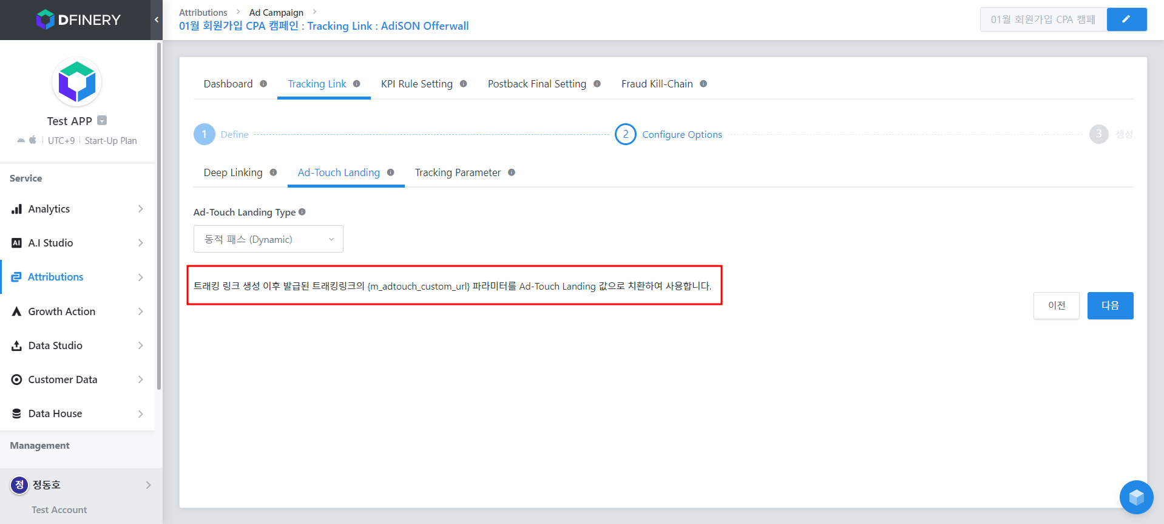
Task: Click the Tracking Link info icon
Action: [357, 84]
